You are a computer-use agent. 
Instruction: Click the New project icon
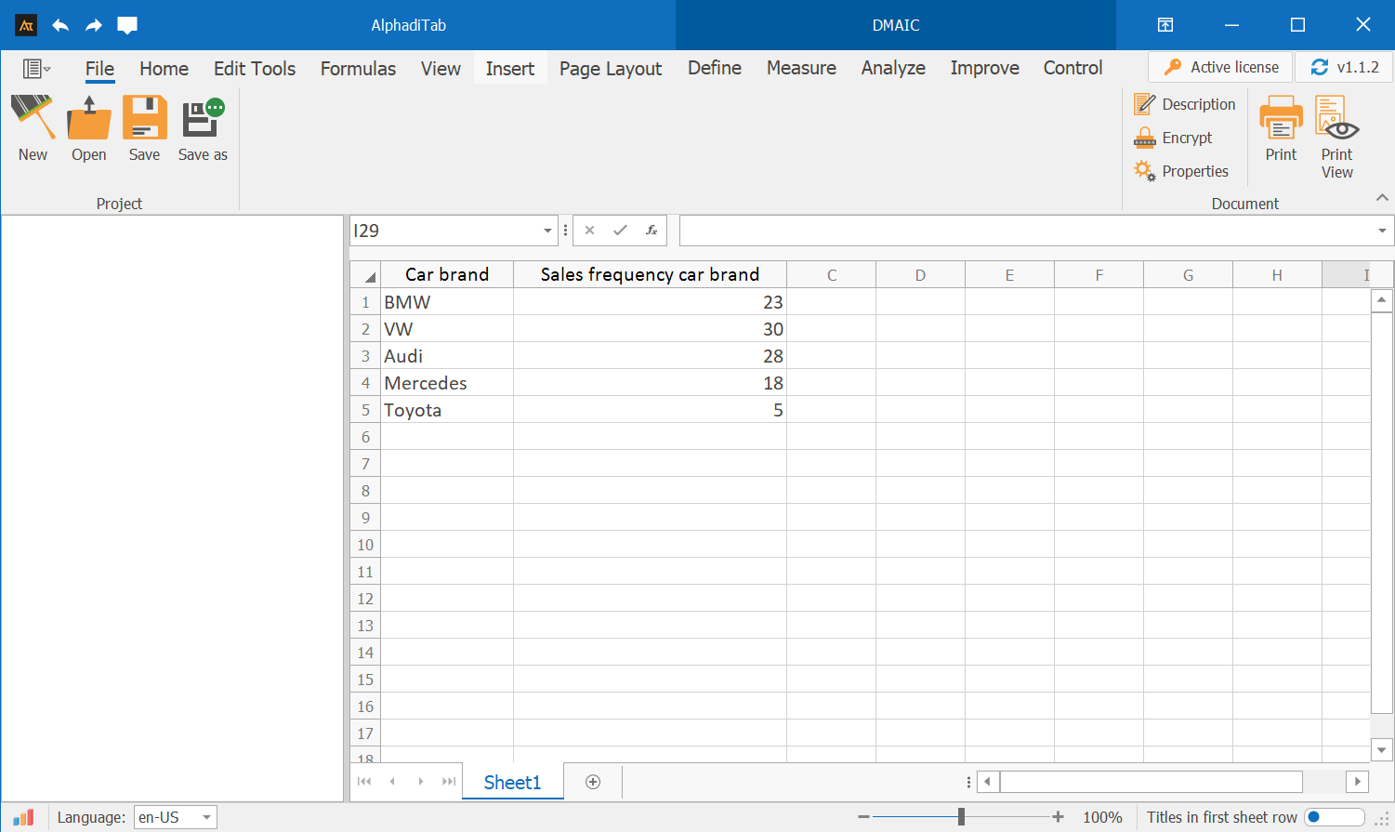coord(33,119)
